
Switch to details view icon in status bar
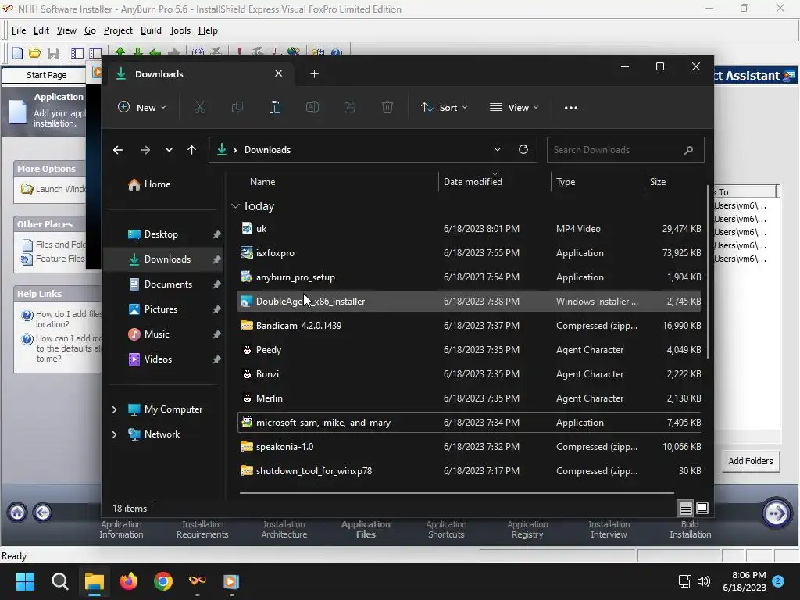click(685, 508)
